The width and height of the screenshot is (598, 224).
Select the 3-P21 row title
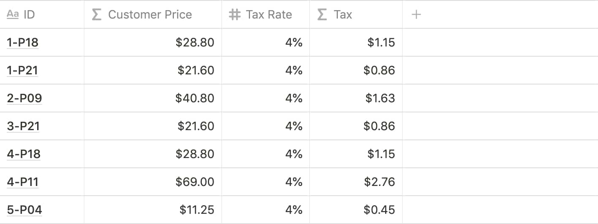click(x=23, y=126)
